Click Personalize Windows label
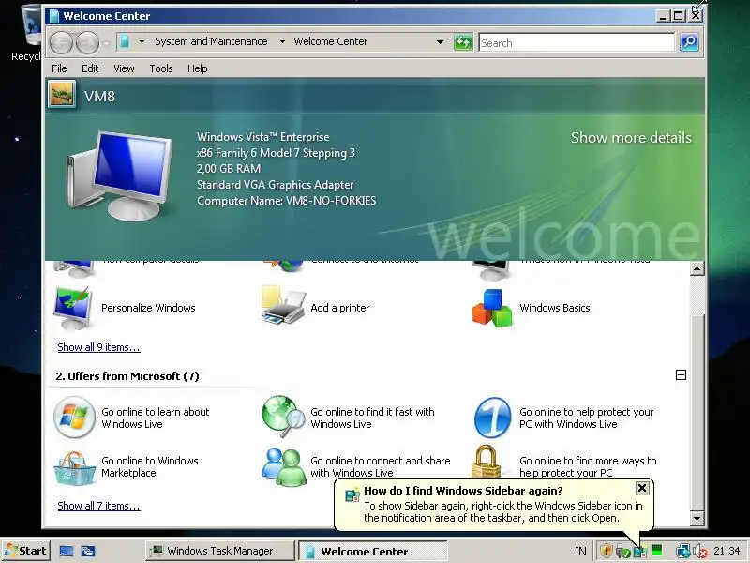Image resolution: width=750 pixels, height=563 pixels. coord(148,308)
